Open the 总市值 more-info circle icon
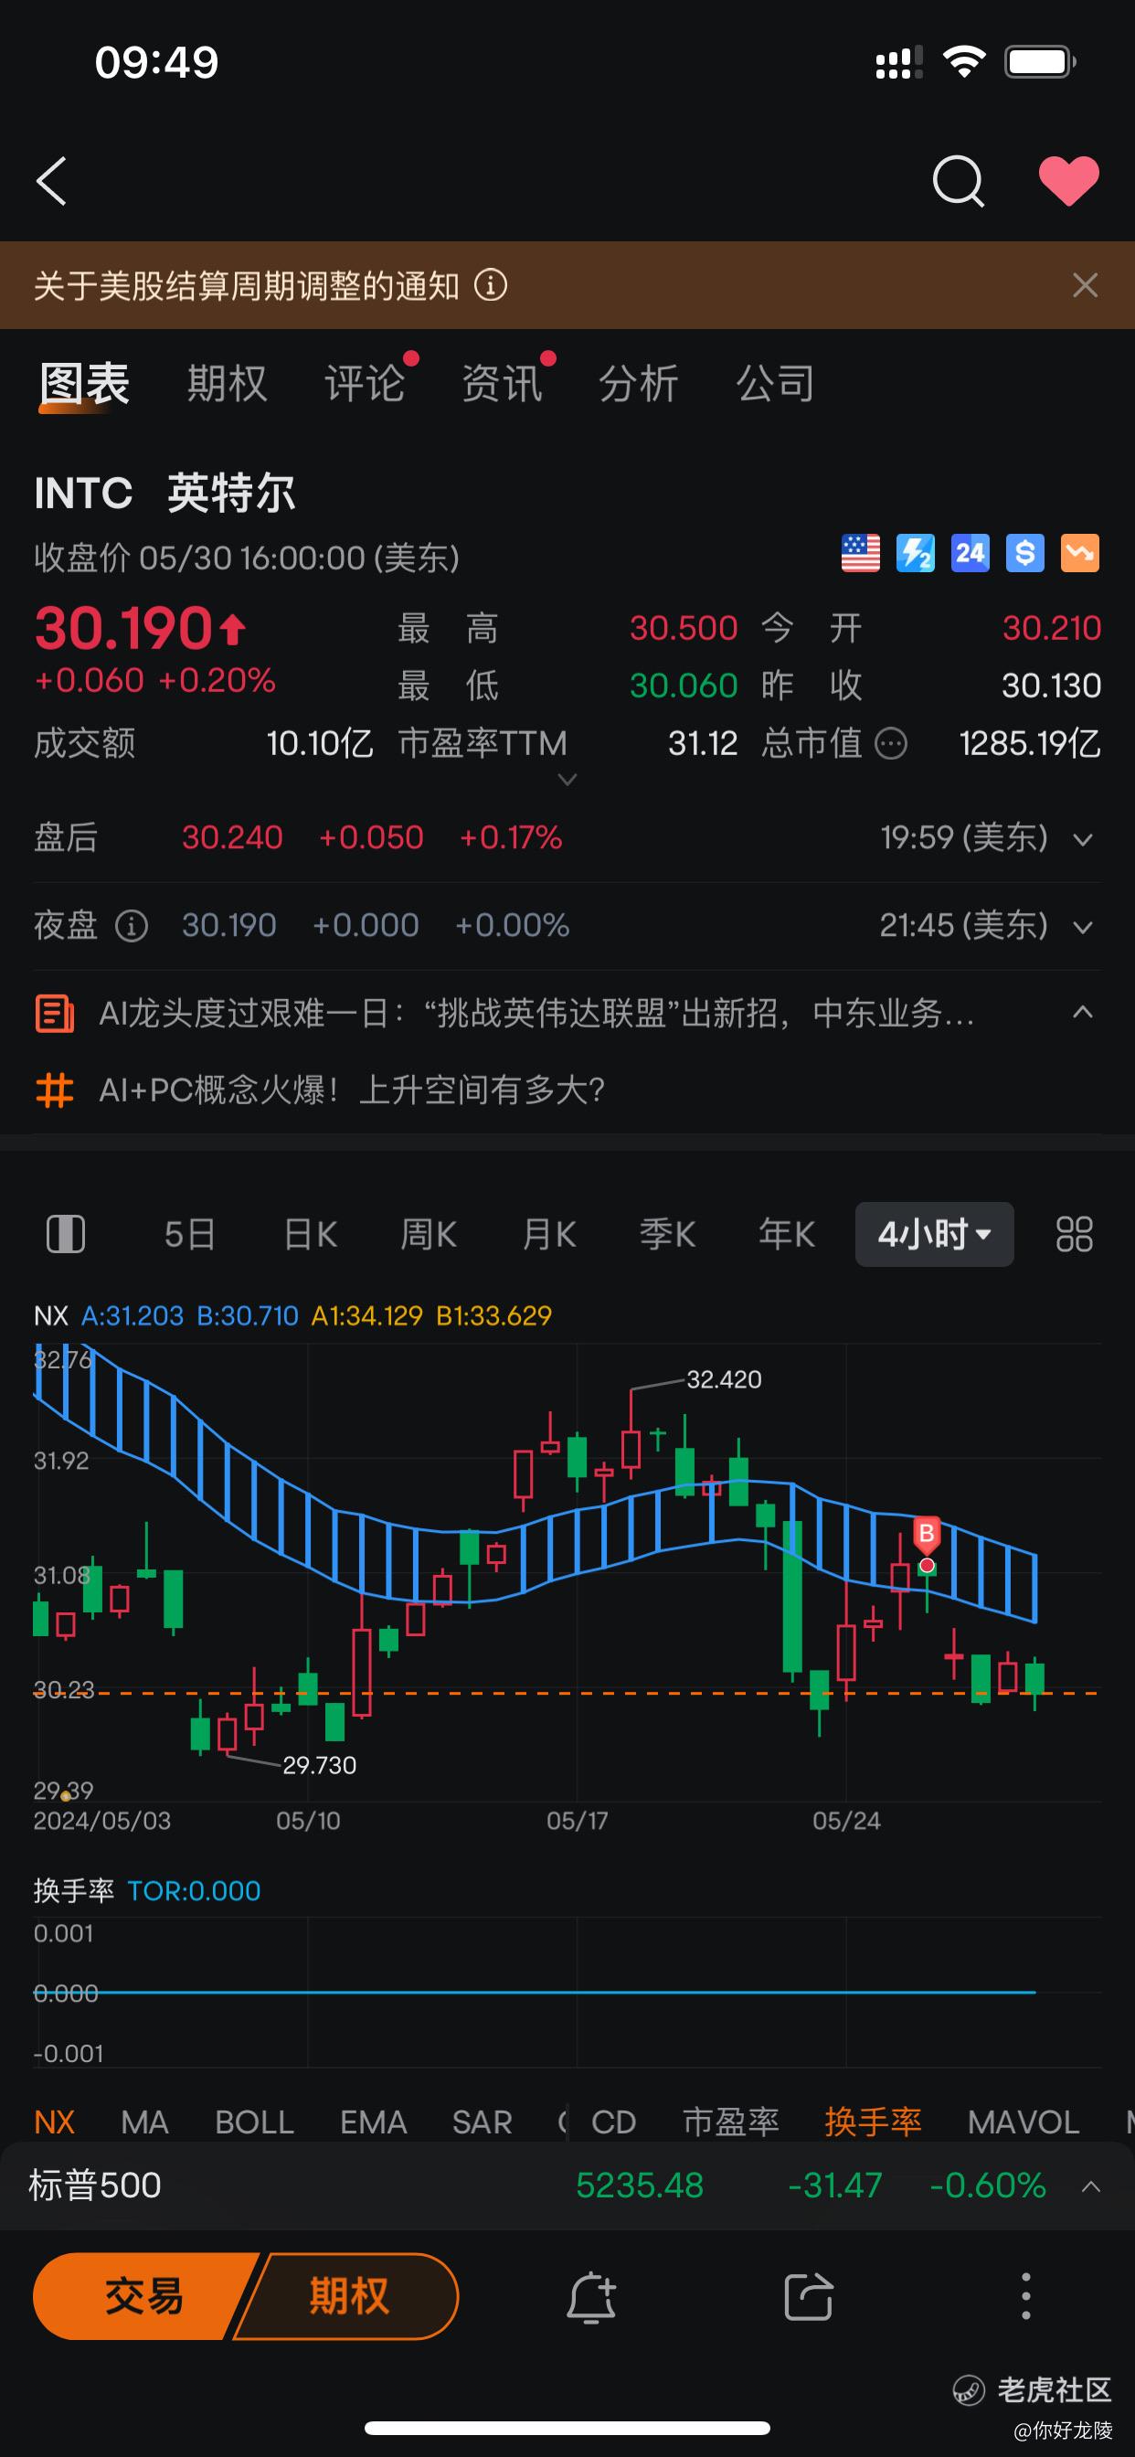Screen dimensions: 1135x2457 891,743
